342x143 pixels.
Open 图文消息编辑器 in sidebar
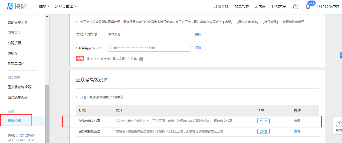[19, 87]
